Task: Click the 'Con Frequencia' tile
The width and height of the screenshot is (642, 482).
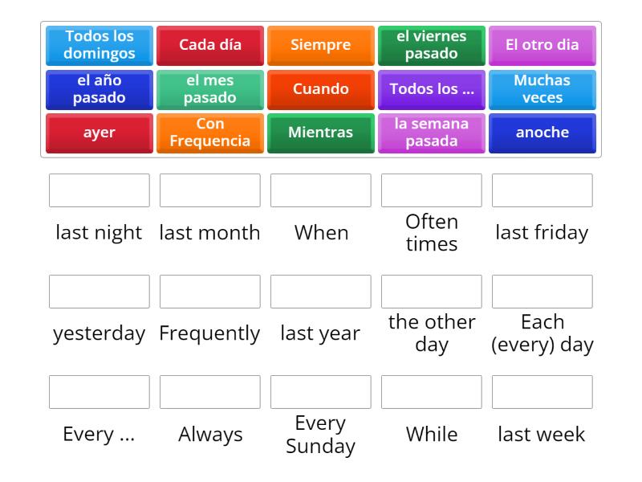Action: 210,133
